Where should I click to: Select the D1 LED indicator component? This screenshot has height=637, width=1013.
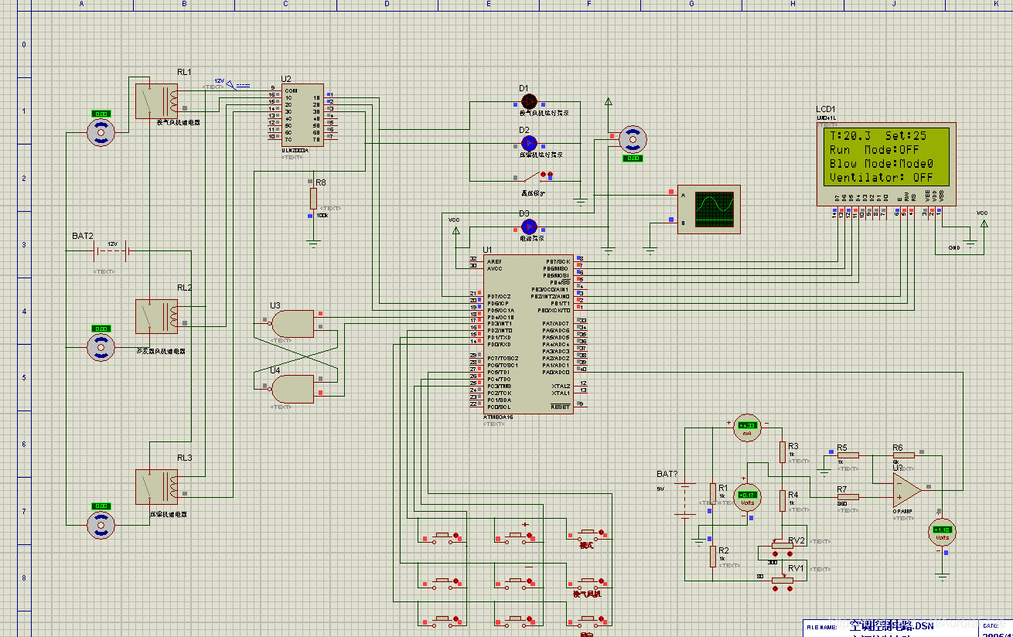click(529, 101)
